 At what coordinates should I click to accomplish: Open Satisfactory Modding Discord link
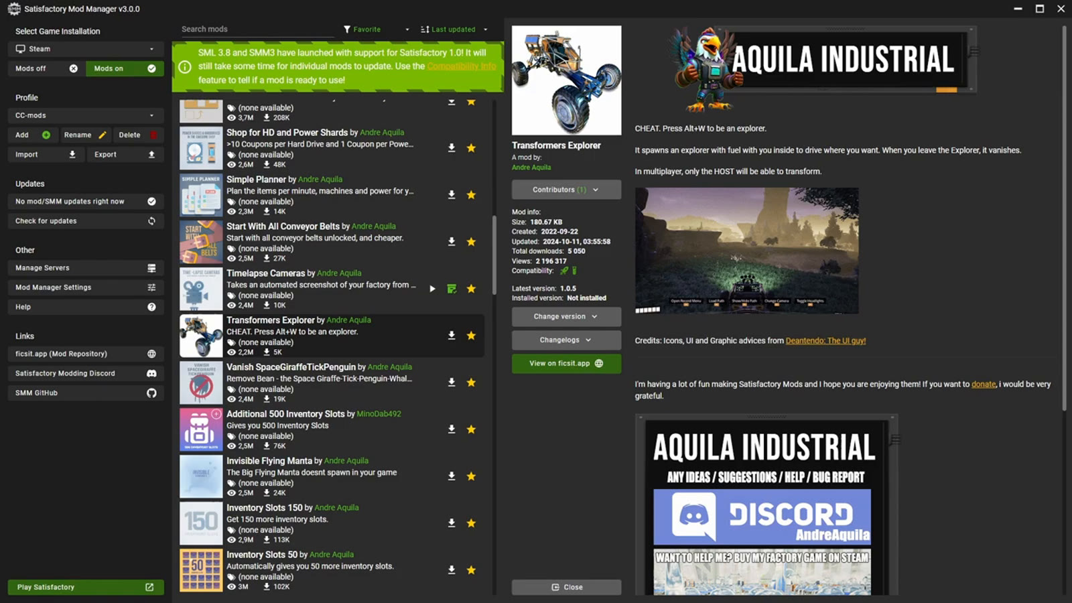click(x=86, y=373)
